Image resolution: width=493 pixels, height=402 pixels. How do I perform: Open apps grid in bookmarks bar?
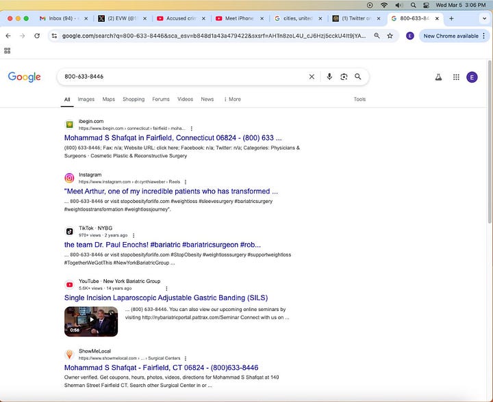[8, 51]
